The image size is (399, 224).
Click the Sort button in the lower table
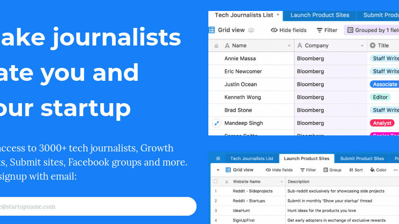pos(356,170)
